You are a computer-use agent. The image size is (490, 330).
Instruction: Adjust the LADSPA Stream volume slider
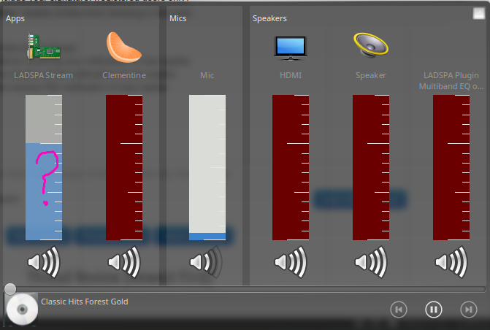pyautogui.click(x=44, y=167)
